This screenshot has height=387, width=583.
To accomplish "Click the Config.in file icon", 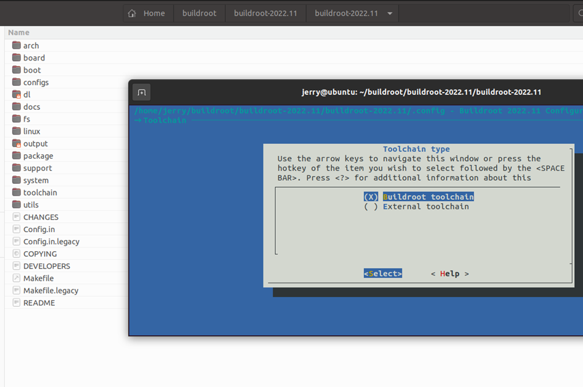I will click(17, 229).
